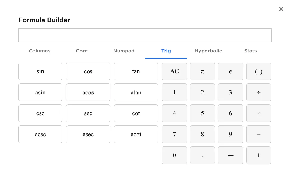Image resolution: width=289 pixels, height=182 pixels.
Task: Clear the formula with AC
Action: click(174, 71)
